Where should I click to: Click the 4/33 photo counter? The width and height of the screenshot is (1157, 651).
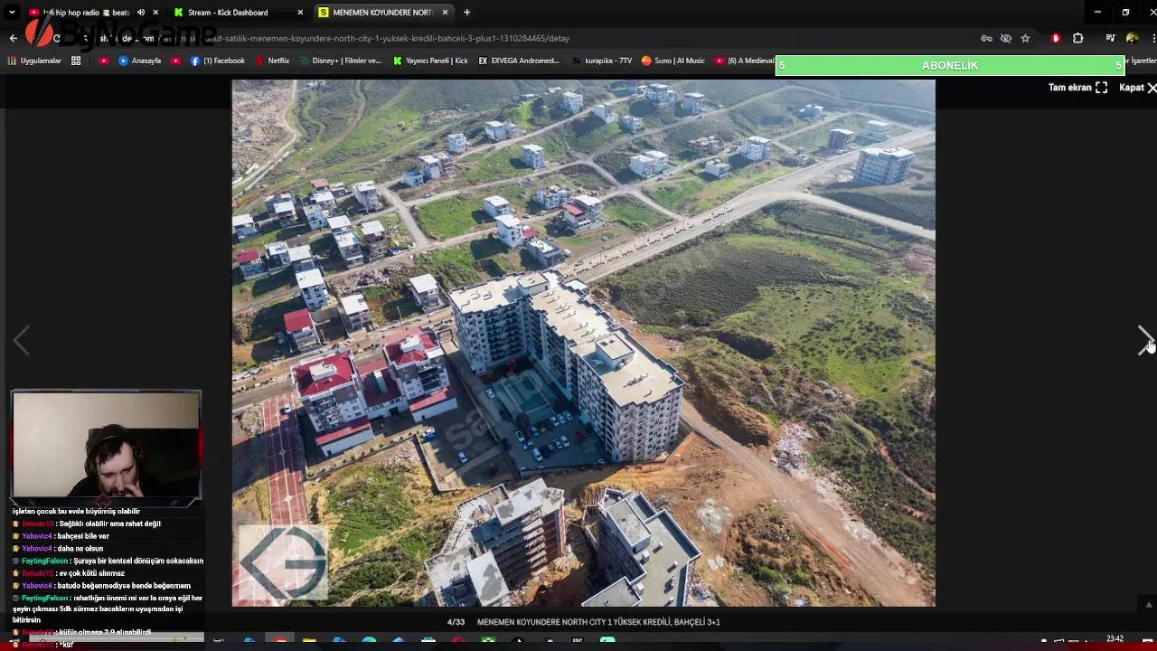[x=456, y=622]
